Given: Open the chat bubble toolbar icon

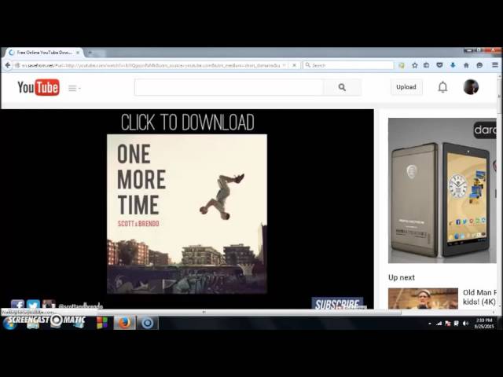Looking at the screenshot, I should pyautogui.click(x=479, y=65).
